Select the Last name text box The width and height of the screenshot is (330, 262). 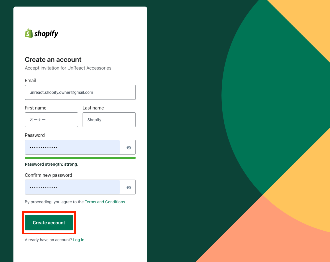pos(109,120)
